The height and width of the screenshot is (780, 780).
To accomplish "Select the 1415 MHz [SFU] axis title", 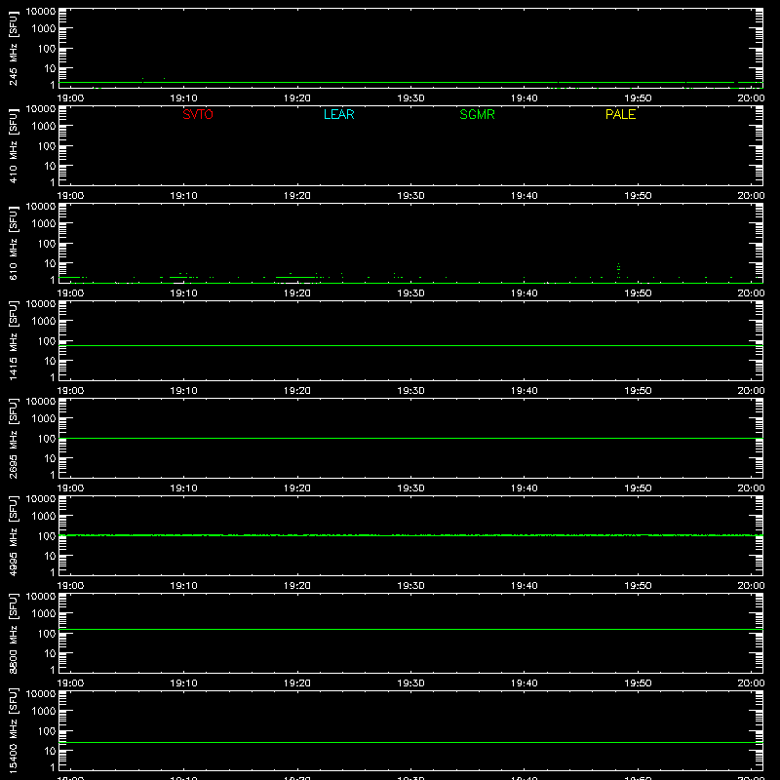I will point(13,341).
